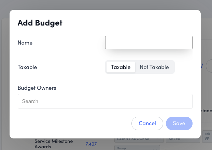Save the new budget
The height and width of the screenshot is (150, 212).
coord(179,123)
